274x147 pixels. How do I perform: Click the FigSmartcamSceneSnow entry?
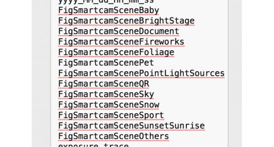point(109,105)
